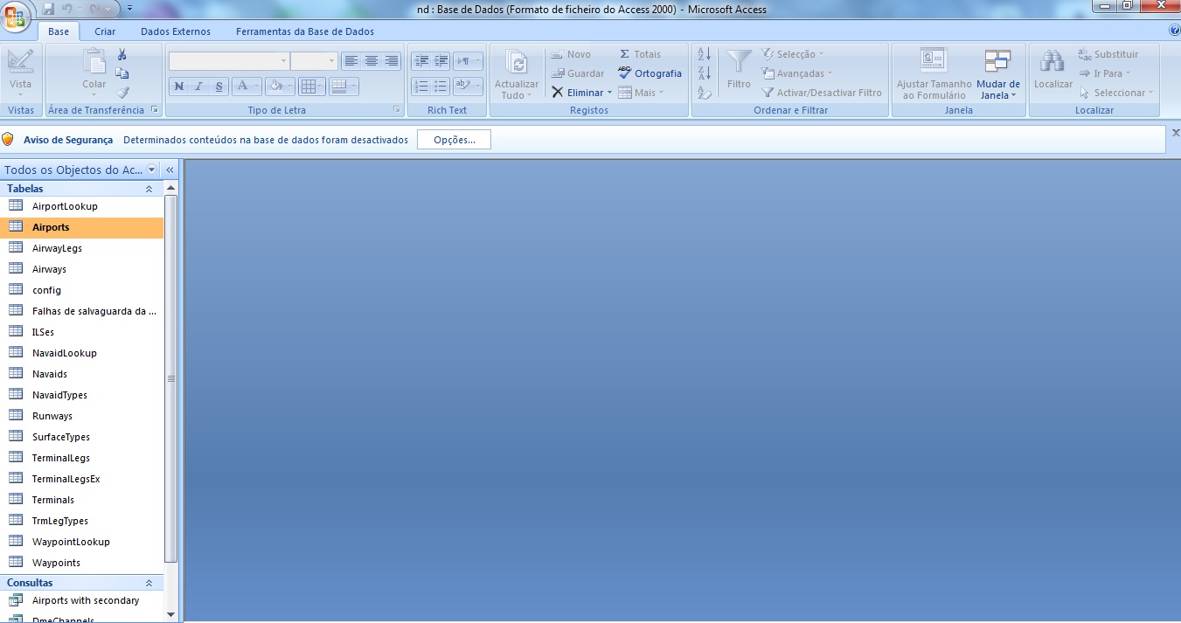Click the Mudar de Janela icon
Image resolution: width=1181 pixels, height=623 pixels.
pos(997,63)
